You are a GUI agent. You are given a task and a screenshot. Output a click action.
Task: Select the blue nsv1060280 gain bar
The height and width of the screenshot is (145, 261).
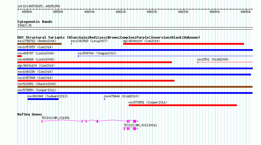tap(134, 75)
